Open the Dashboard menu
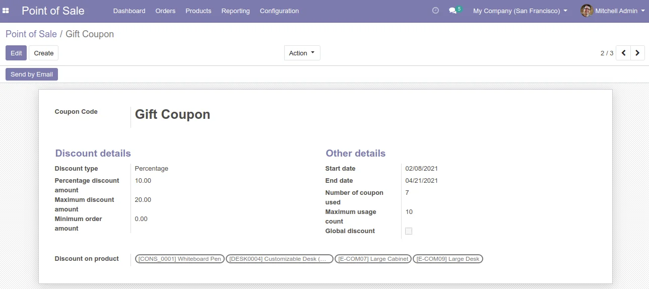This screenshot has width=649, height=289. (x=129, y=11)
